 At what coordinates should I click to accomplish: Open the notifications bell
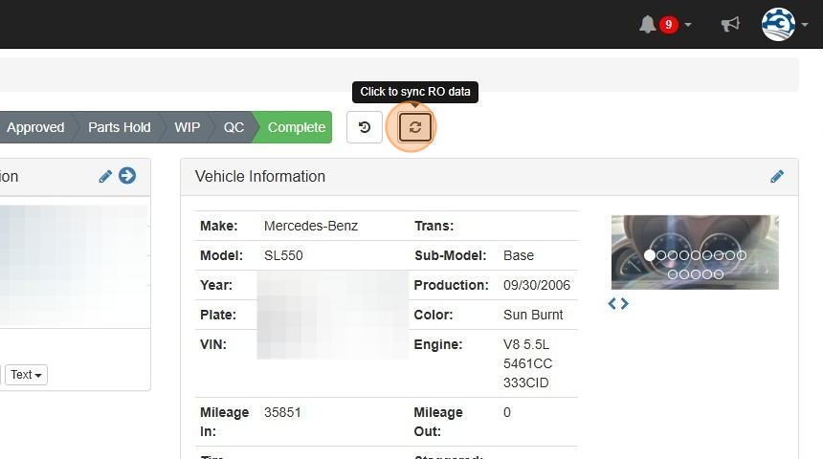pyautogui.click(x=648, y=24)
